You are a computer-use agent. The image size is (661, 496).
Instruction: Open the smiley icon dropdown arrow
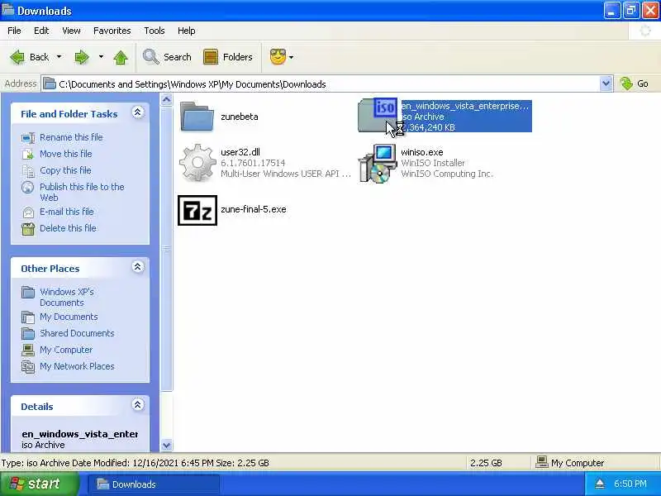291,57
